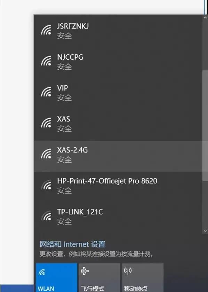
Task: Click the scroll down arrow of network list
Action: click(205, 231)
